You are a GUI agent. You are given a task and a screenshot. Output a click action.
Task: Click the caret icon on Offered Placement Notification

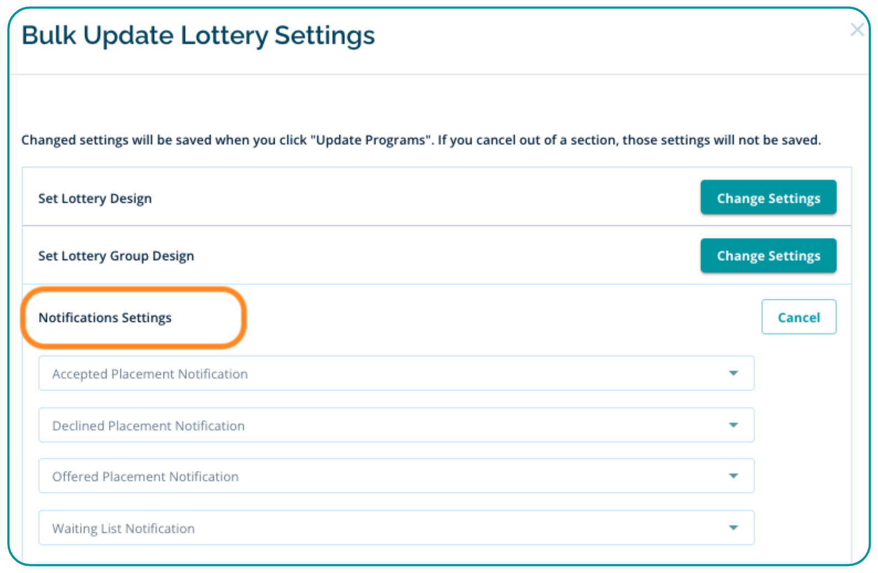pos(733,476)
